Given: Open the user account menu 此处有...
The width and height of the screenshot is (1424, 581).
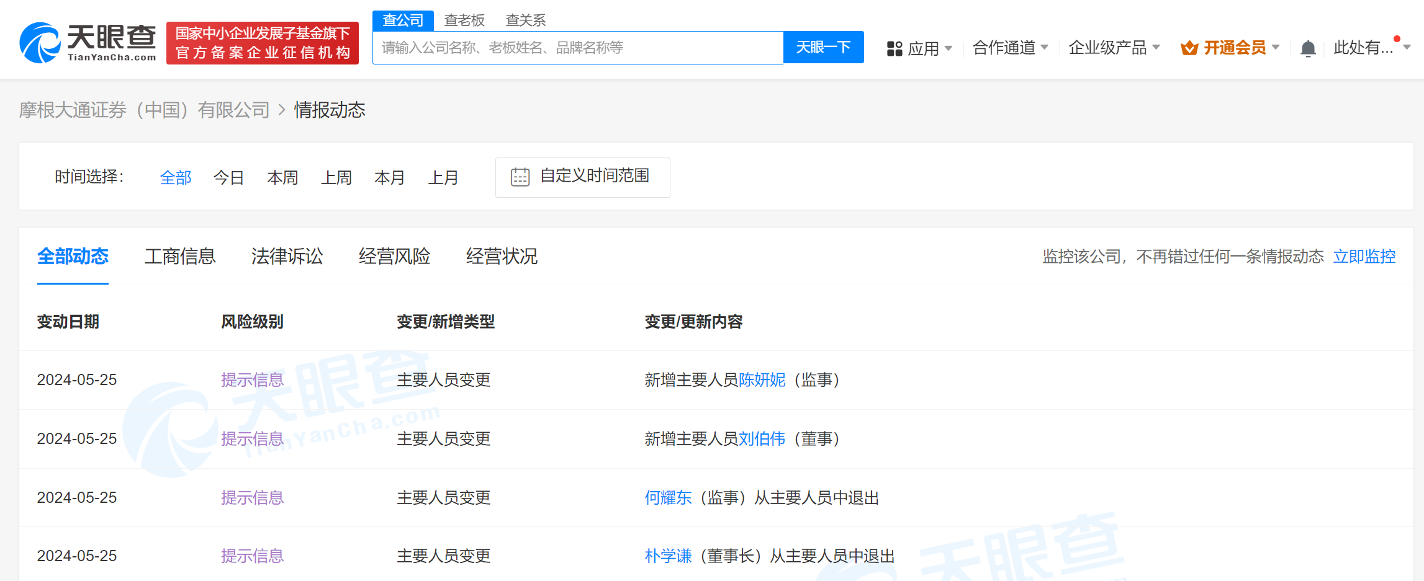Looking at the screenshot, I should click(1372, 48).
